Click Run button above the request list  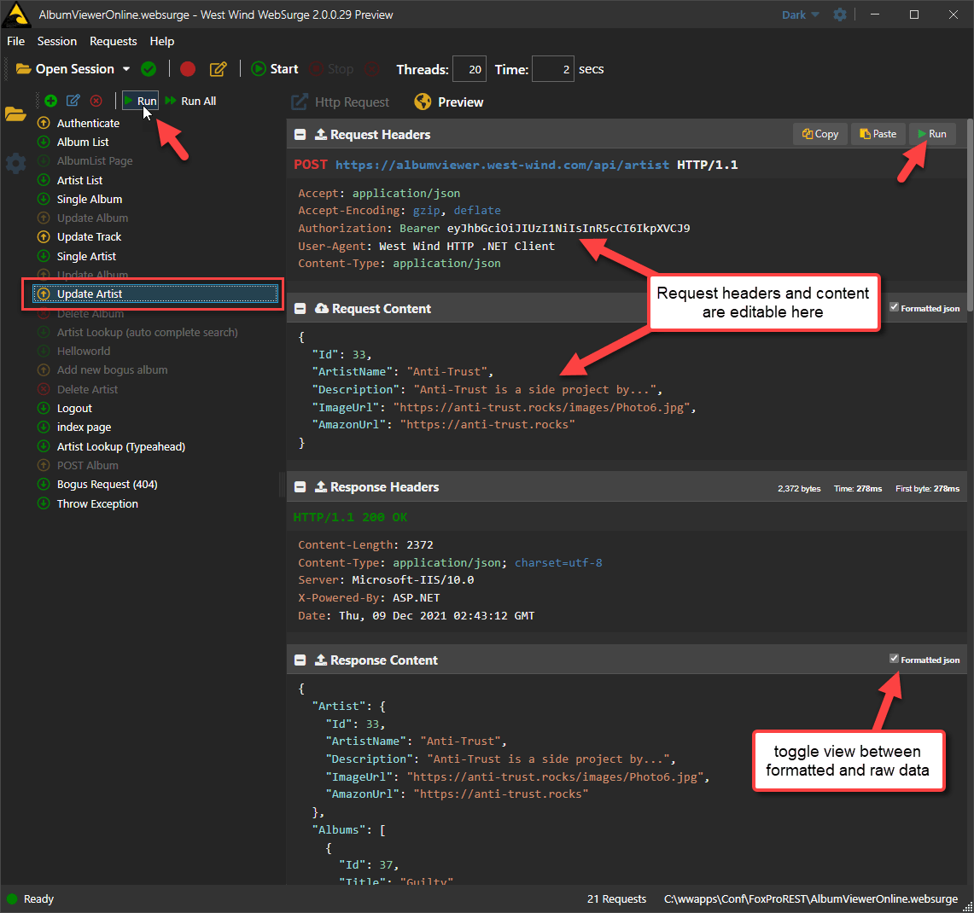[140, 101]
